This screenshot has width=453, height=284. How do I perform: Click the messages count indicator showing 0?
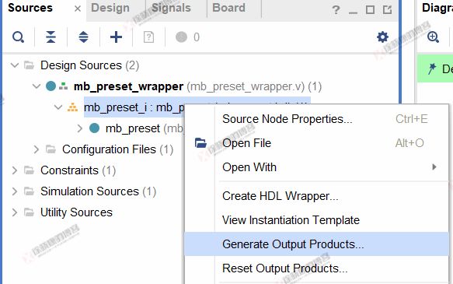(x=188, y=37)
